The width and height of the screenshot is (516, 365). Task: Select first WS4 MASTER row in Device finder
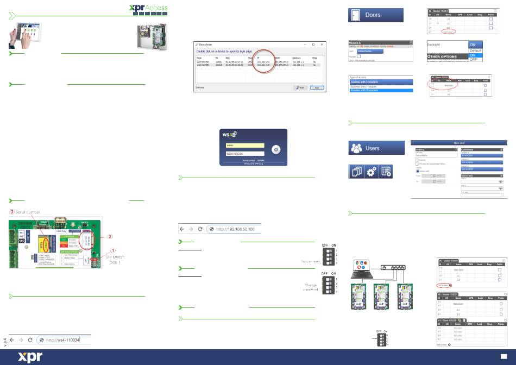tap(259, 62)
